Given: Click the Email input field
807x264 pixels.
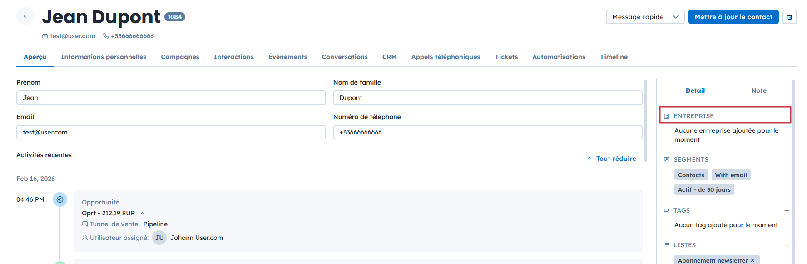Looking at the screenshot, I should tap(171, 132).
